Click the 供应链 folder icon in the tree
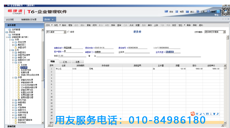The width and height of the screenshot is (230, 128). tap(7, 32)
